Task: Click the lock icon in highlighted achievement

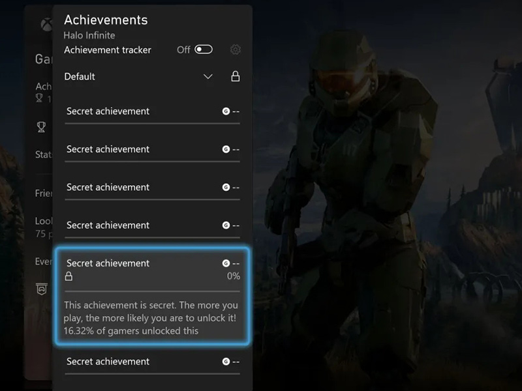Action: coord(69,276)
